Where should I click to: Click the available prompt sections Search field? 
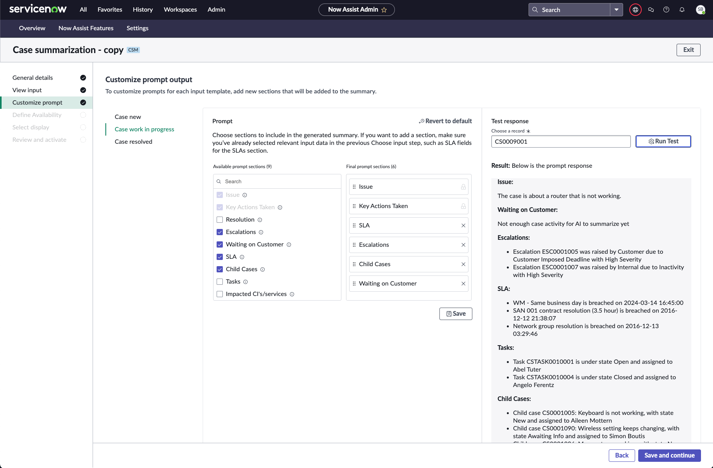[x=277, y=181]
